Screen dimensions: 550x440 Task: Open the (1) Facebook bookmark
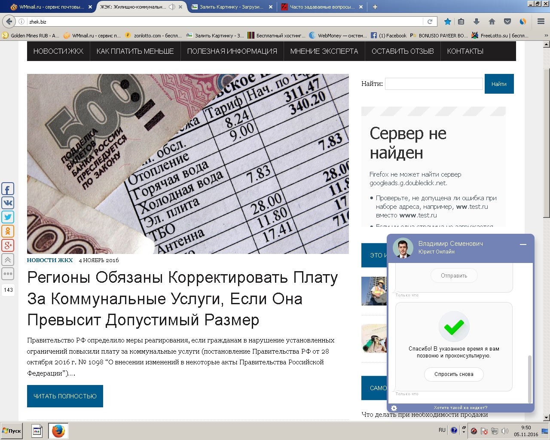click(388, 36)
